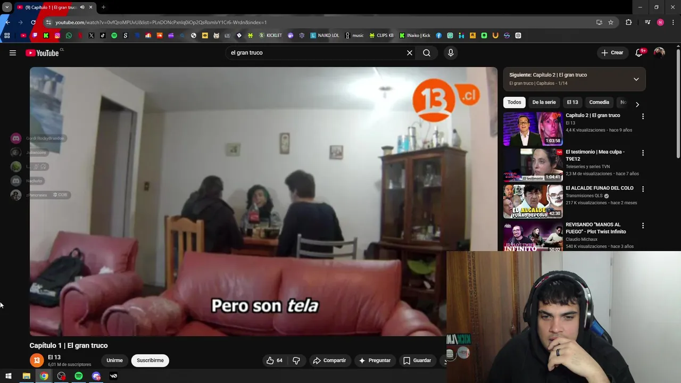
Task: Open NAIKO LOL bookmark
Action: click(x=325, y=36)
